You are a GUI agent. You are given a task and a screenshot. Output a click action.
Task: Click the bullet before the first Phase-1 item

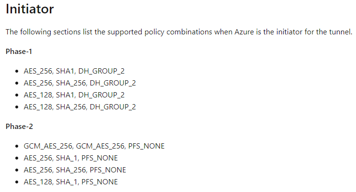coord(17,72)
